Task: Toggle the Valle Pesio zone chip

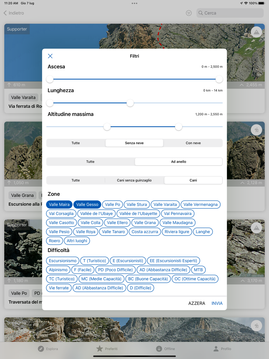Action: (x=59, y=232)
